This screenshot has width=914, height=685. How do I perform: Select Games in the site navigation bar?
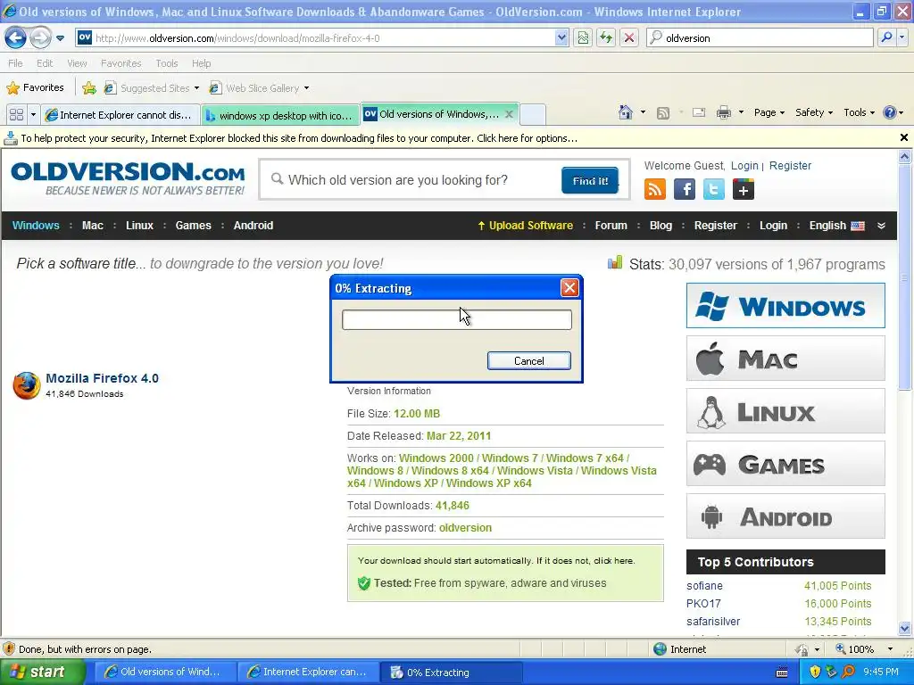(193, 226)
